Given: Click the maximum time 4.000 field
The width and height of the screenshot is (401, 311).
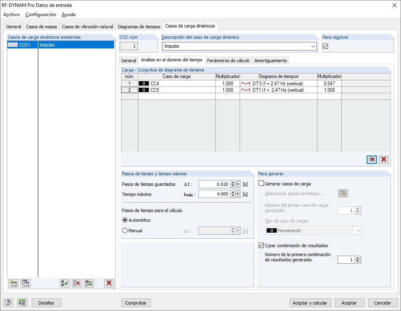Looking at the screenshot, I should point(214,194).
